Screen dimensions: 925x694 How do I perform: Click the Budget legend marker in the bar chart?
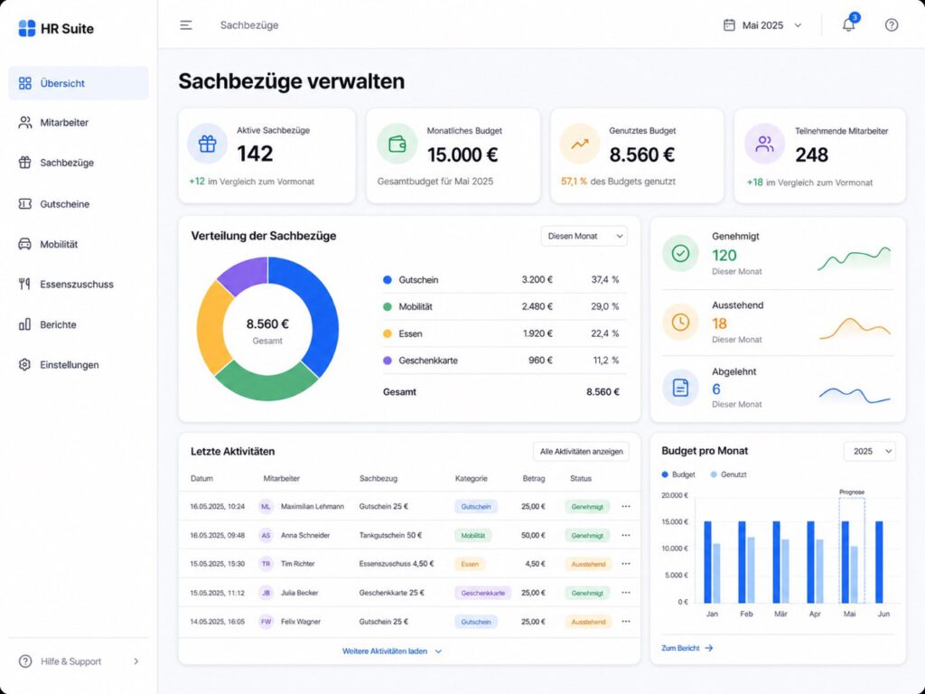point(665,474)
